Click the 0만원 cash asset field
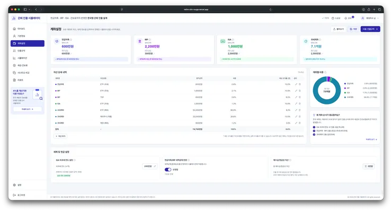The image size is (392, 211). tap(369, 166)
